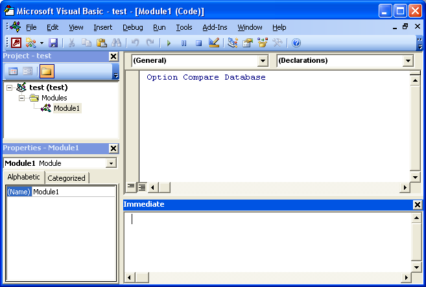Click the Cut scissors icon
426x287 pixels.
[72, 43]
